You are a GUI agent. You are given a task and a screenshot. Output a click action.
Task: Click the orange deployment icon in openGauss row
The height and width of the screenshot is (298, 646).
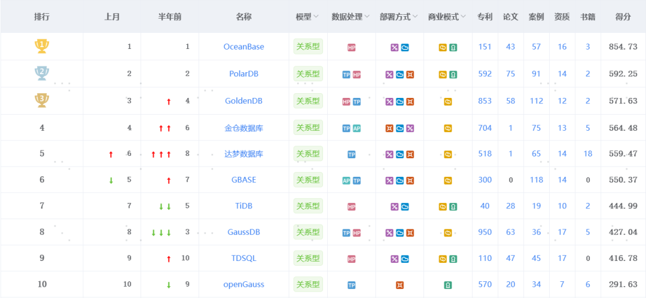coord(399,285)
